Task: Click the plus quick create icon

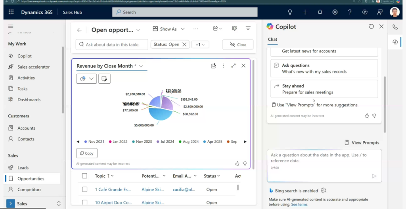Action: (x=305, y=12)
